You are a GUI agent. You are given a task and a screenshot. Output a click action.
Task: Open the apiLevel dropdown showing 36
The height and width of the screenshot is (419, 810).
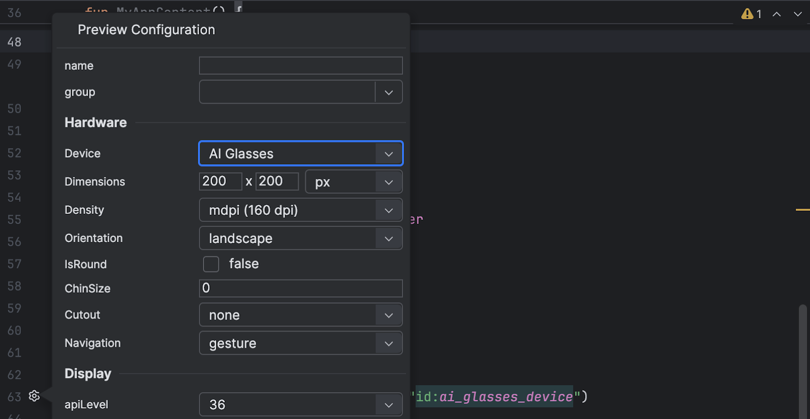click(x=301, y=405)
